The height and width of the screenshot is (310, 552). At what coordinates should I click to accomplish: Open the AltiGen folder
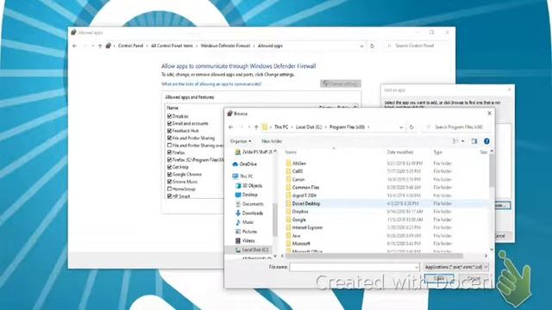[299, 164]
